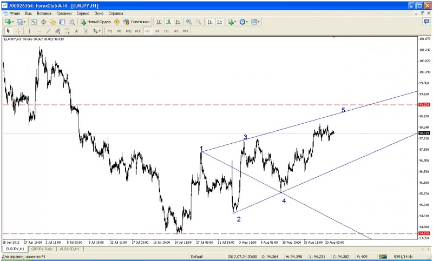The width and height of the screenshot is (433, 261).
Task: Select the vertical line drawing tool
Action: [x=29, y=31]
